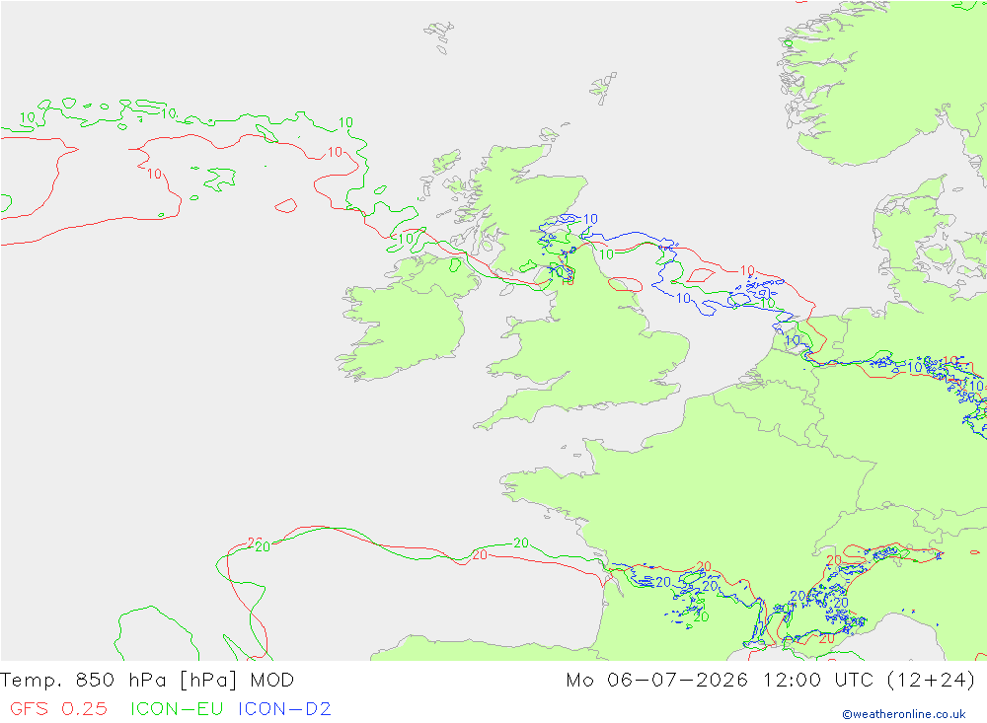Click the Faroe Islands on the map
This screenshot has height=723, width=987.
pyautogui.click(x=440, y=37)
